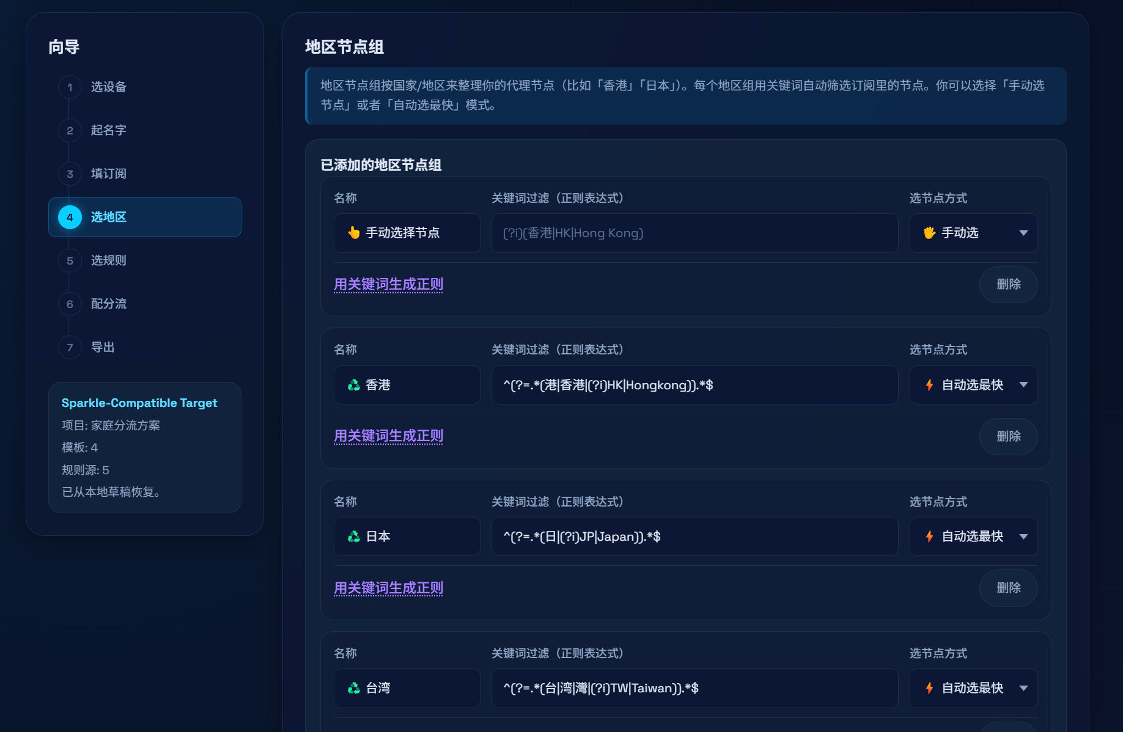1123x732 pixels.
Task: Click the active step 4 cyan circle
Action: pos(70,217)
